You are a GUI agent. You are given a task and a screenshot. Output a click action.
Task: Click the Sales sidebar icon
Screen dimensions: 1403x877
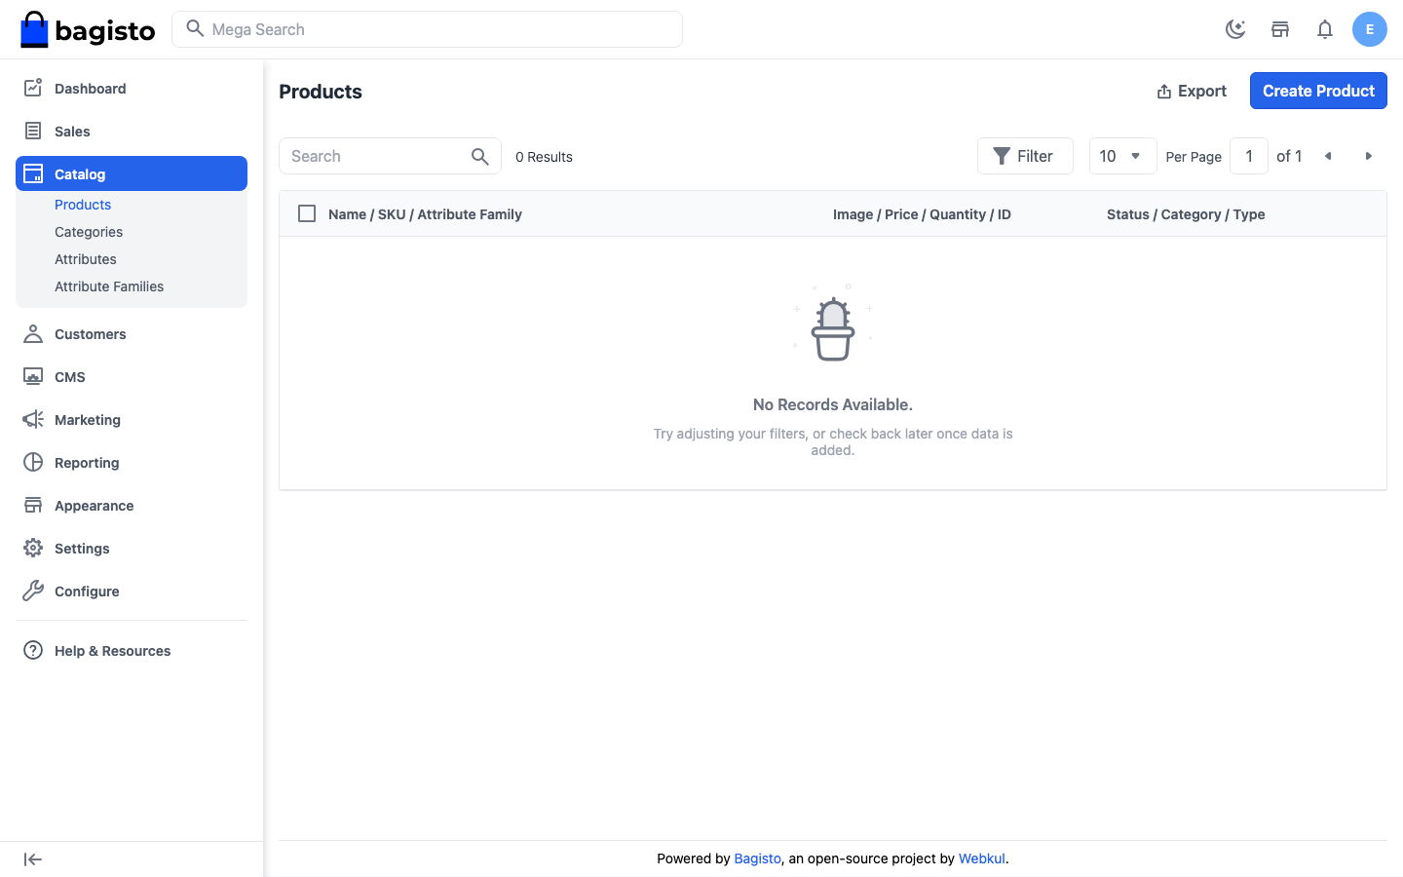(x=33, y=131)
